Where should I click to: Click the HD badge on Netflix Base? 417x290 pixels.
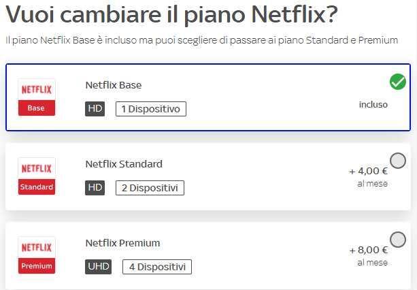tap(95, 109)
